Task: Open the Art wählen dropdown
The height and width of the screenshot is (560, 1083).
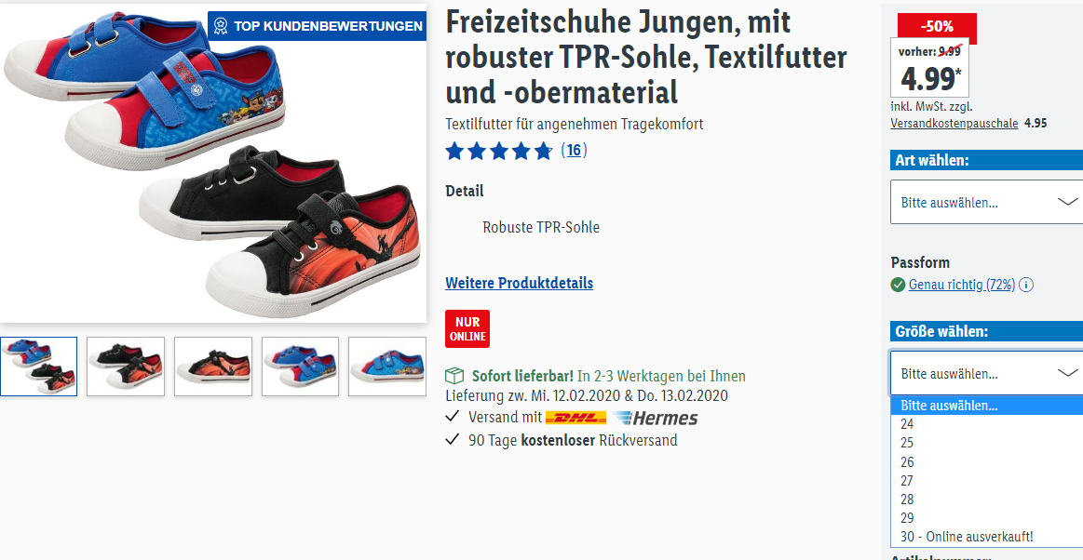Action: pos(986,202)
